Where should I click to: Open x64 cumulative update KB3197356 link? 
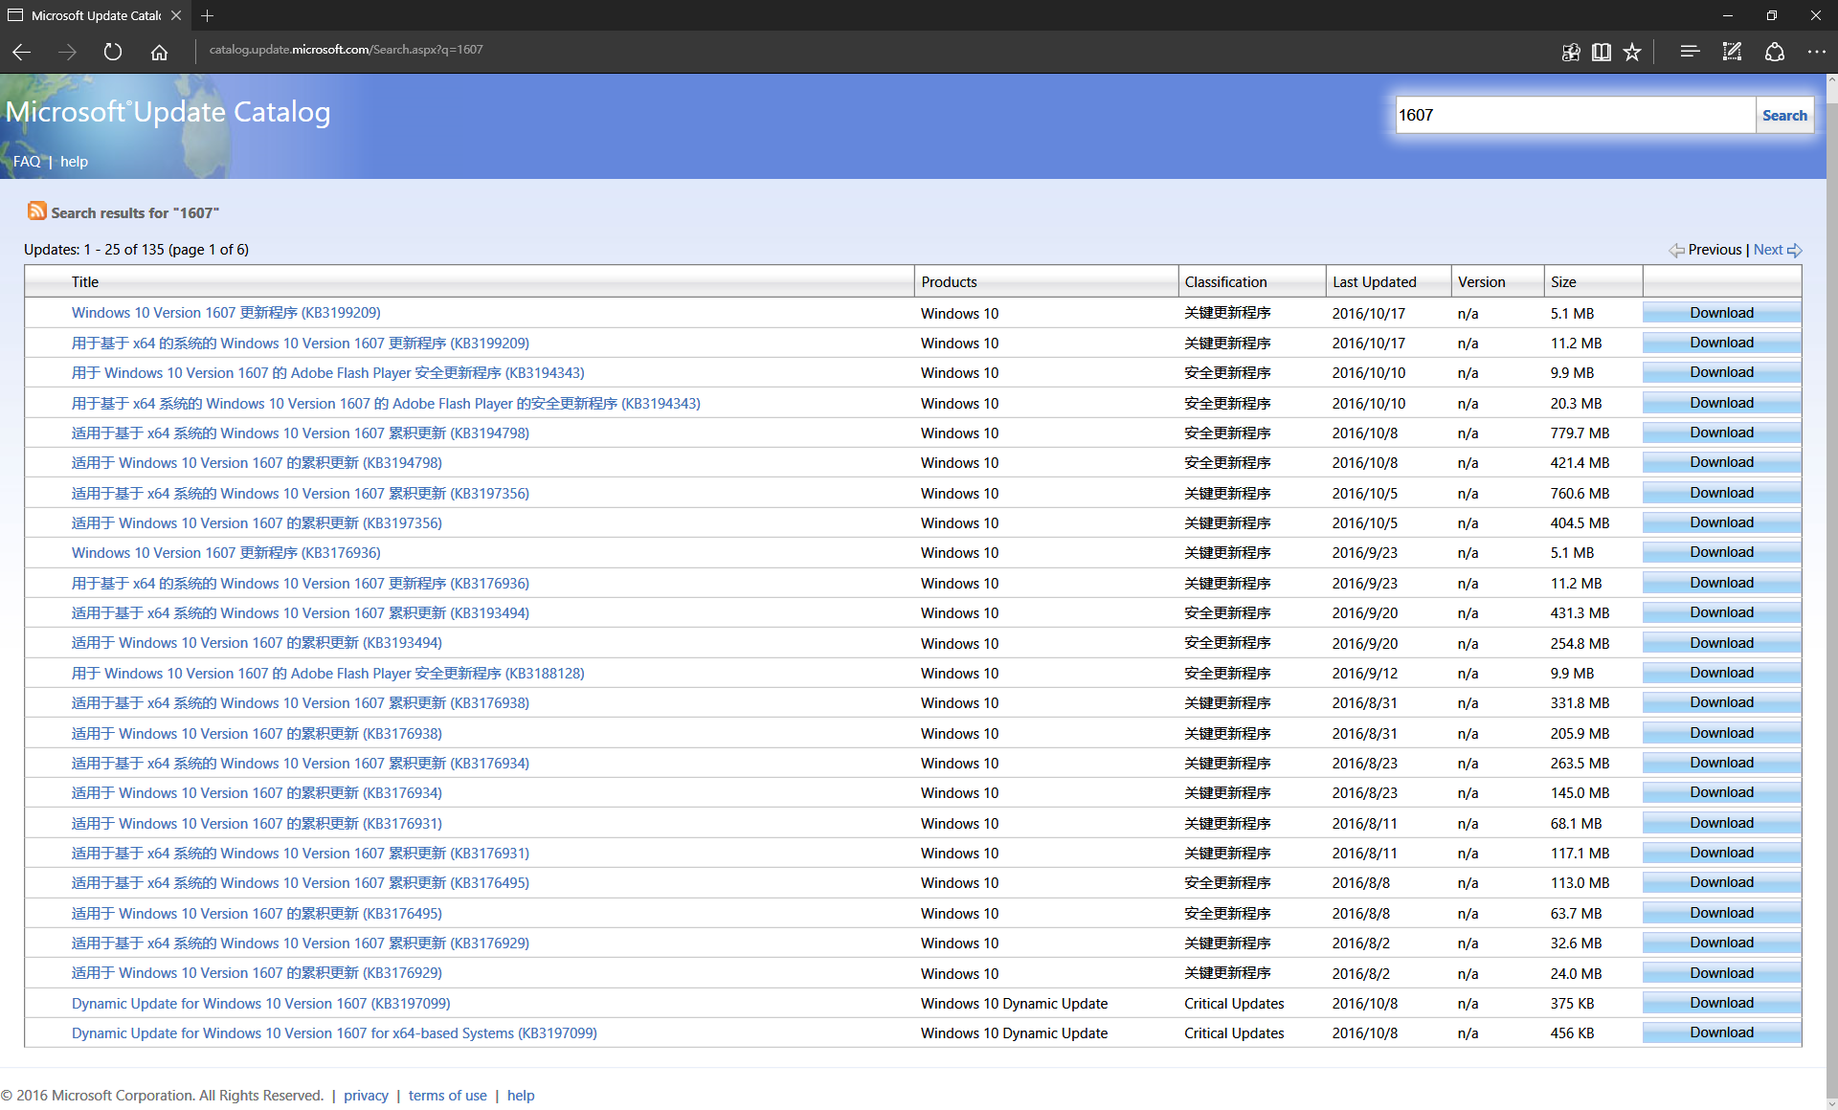pyautogui.click(x=300, y=494)
